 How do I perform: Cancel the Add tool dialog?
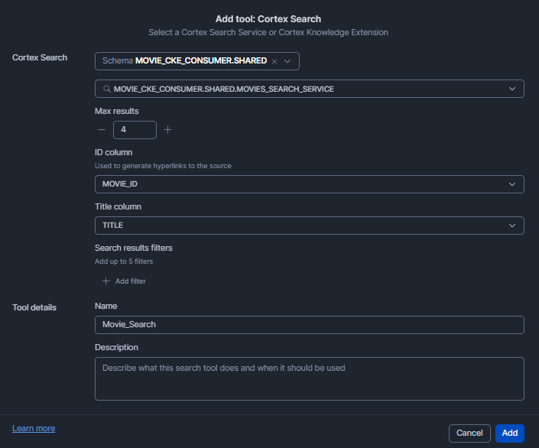469,433
